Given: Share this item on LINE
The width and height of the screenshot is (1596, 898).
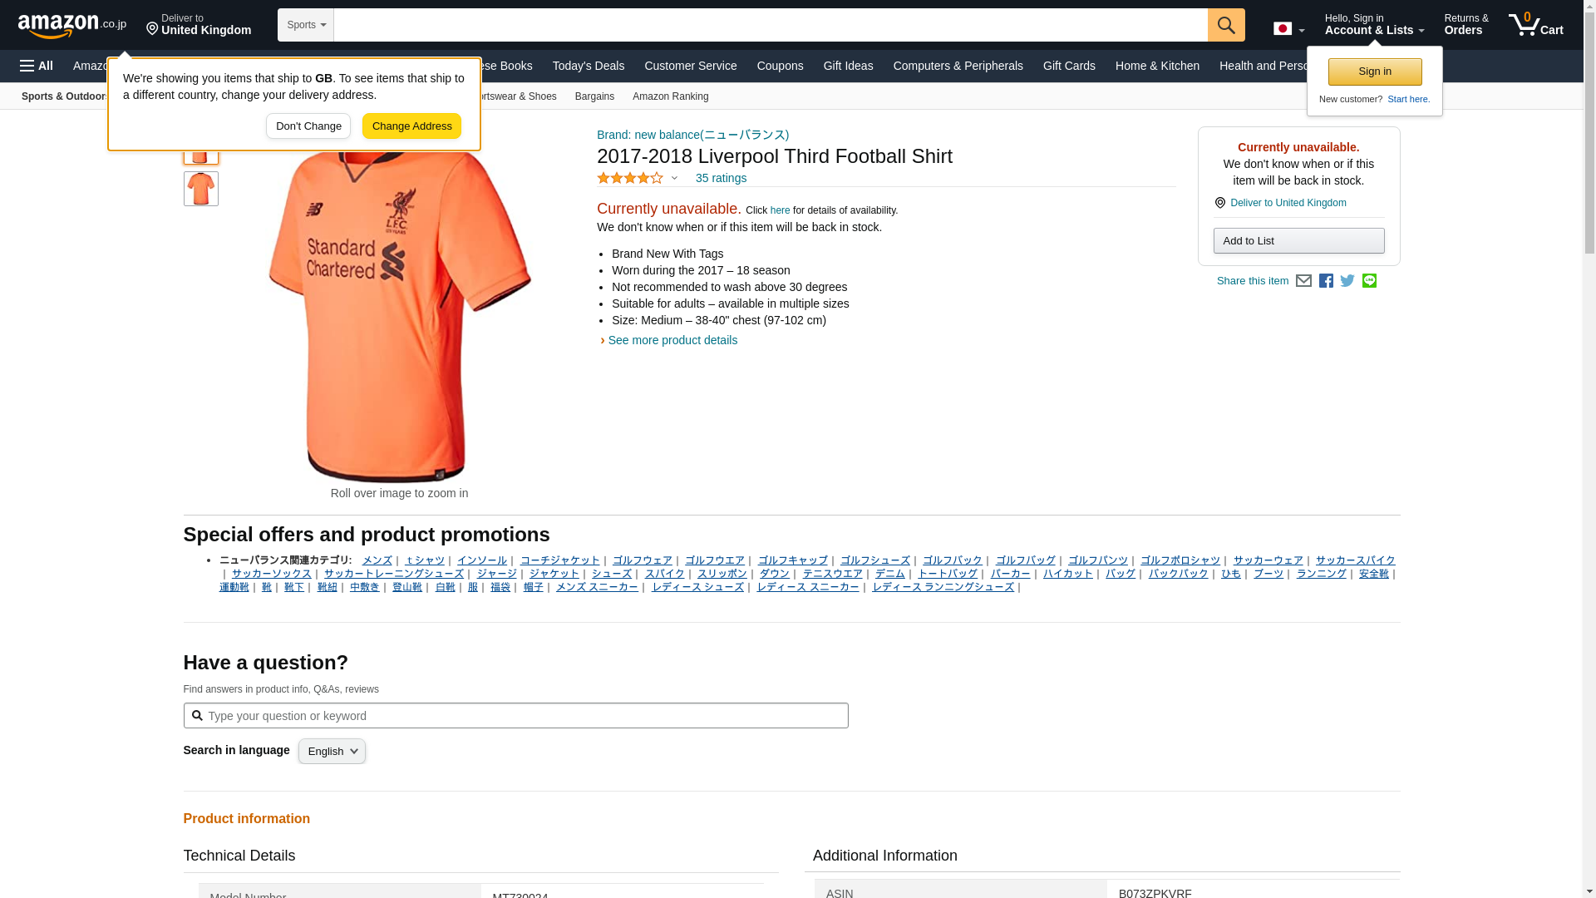Looking at the screenshot, I should (x=1369, y=281).
